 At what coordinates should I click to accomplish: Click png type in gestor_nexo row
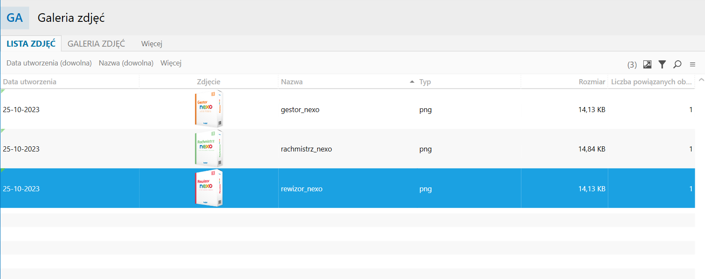tap(425, 110)
